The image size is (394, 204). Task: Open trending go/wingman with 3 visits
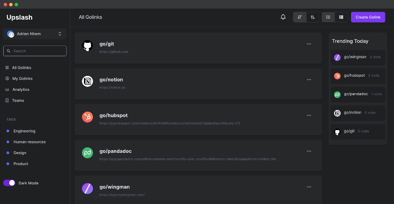point(358,57)
